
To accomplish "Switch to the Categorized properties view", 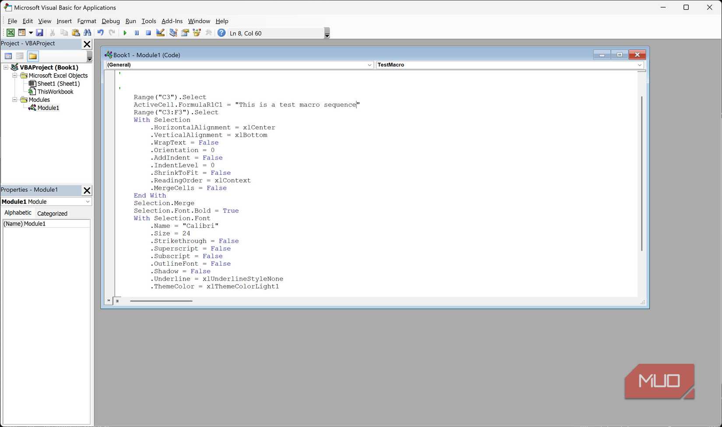I will tap(52, 213).
